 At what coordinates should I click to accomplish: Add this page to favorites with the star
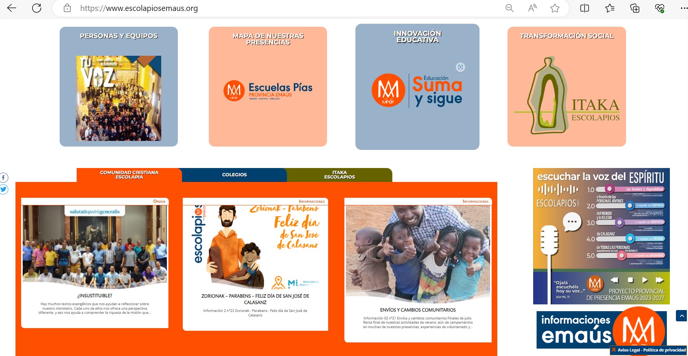pyautogui.click(x=555, y=8)
